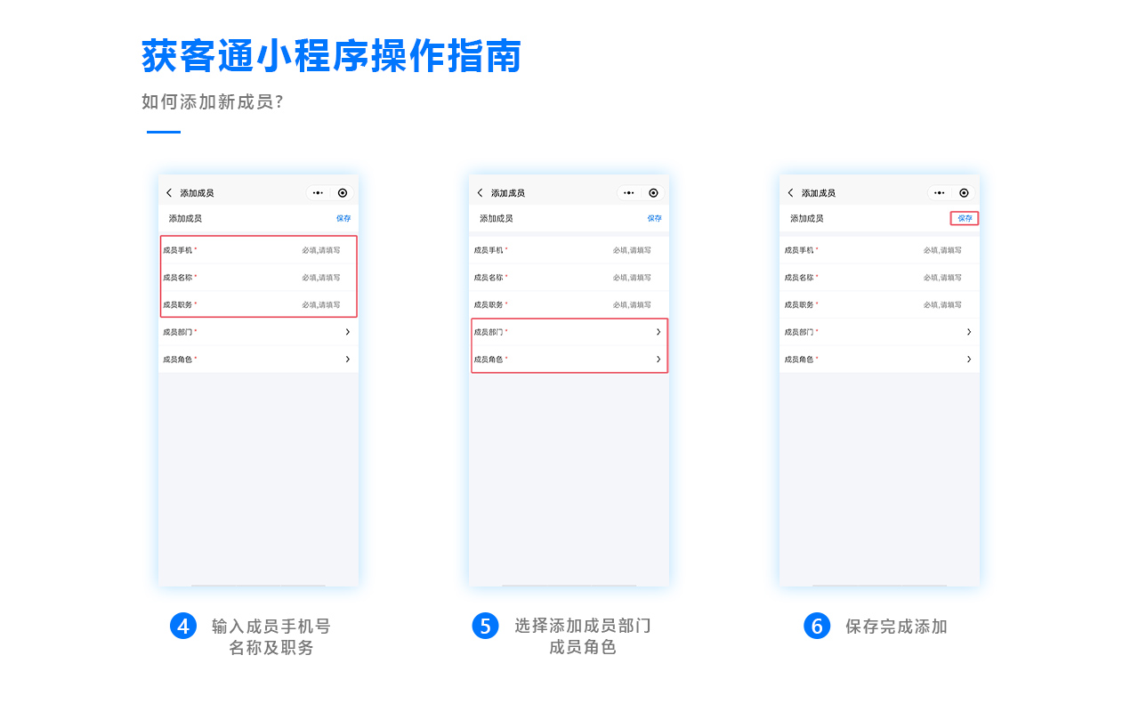Click the 获客通小程序操作指南 main heading
Image resolution: width=1139 pixels, height=712 pixels.
[x=331, y=56]
